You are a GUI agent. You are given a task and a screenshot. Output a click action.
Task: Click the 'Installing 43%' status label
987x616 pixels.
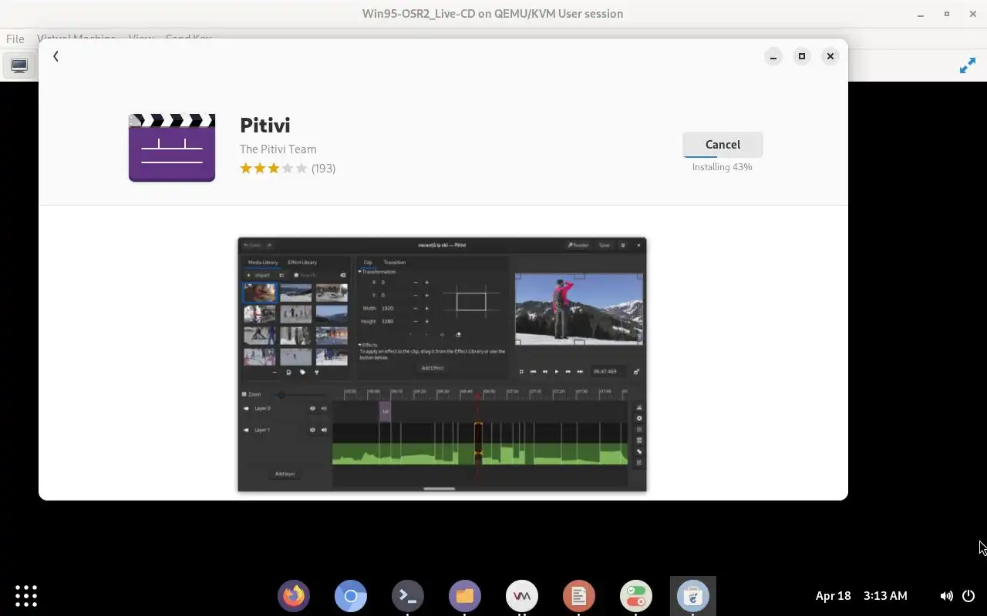pos(722,167)
